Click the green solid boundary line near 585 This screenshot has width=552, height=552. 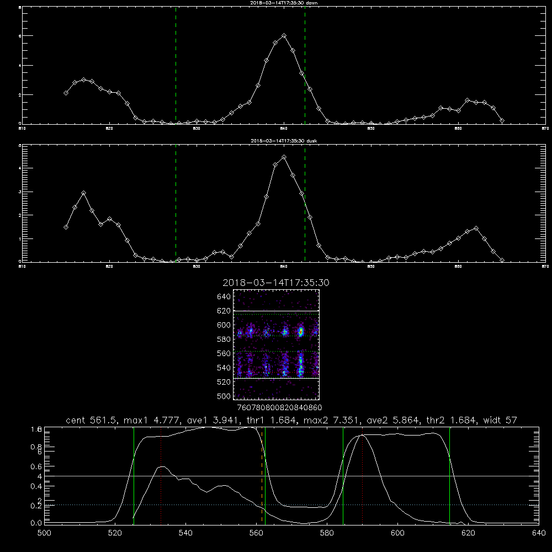point(343,475)
